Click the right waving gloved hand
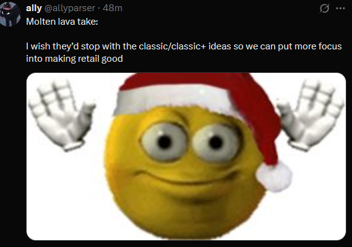The image size is (352, 247). click(x=311, y=115)
